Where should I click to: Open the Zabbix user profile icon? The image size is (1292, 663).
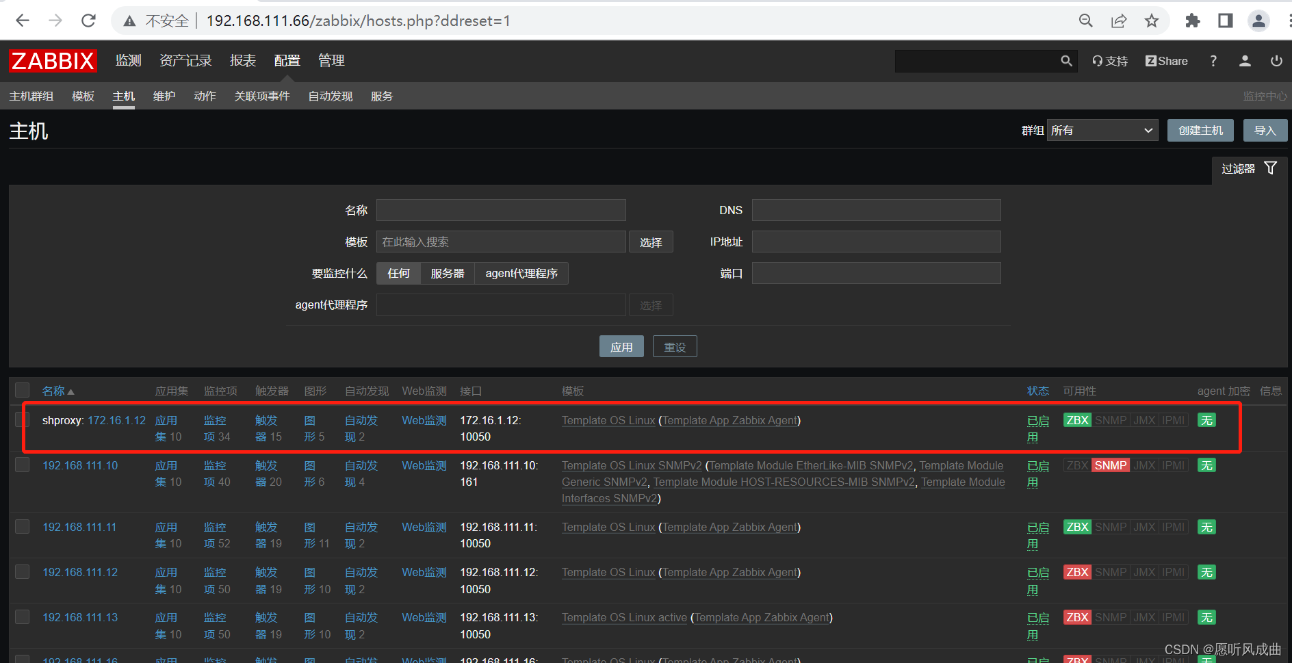[1245, 61]
